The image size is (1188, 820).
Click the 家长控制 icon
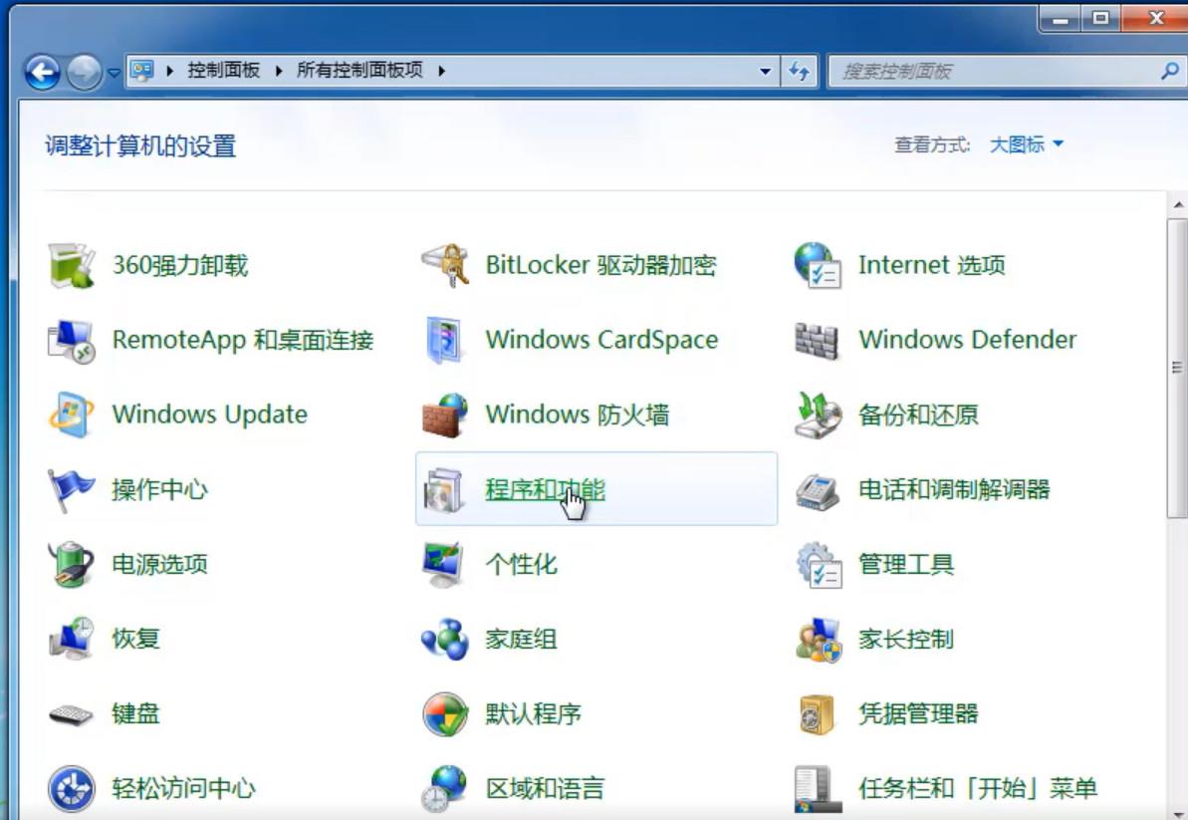coord(819,639)
